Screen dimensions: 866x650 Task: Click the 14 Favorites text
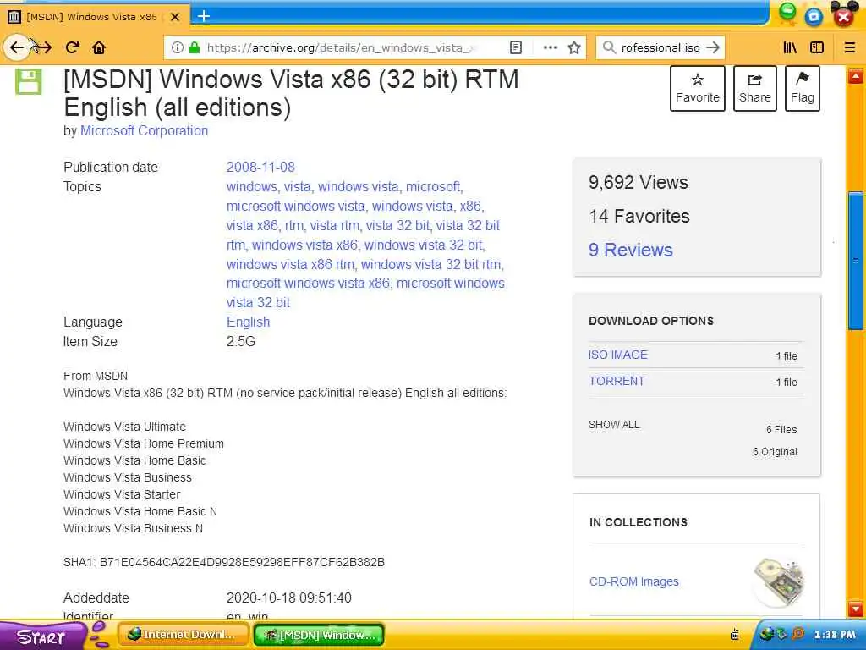pos(639,216)
